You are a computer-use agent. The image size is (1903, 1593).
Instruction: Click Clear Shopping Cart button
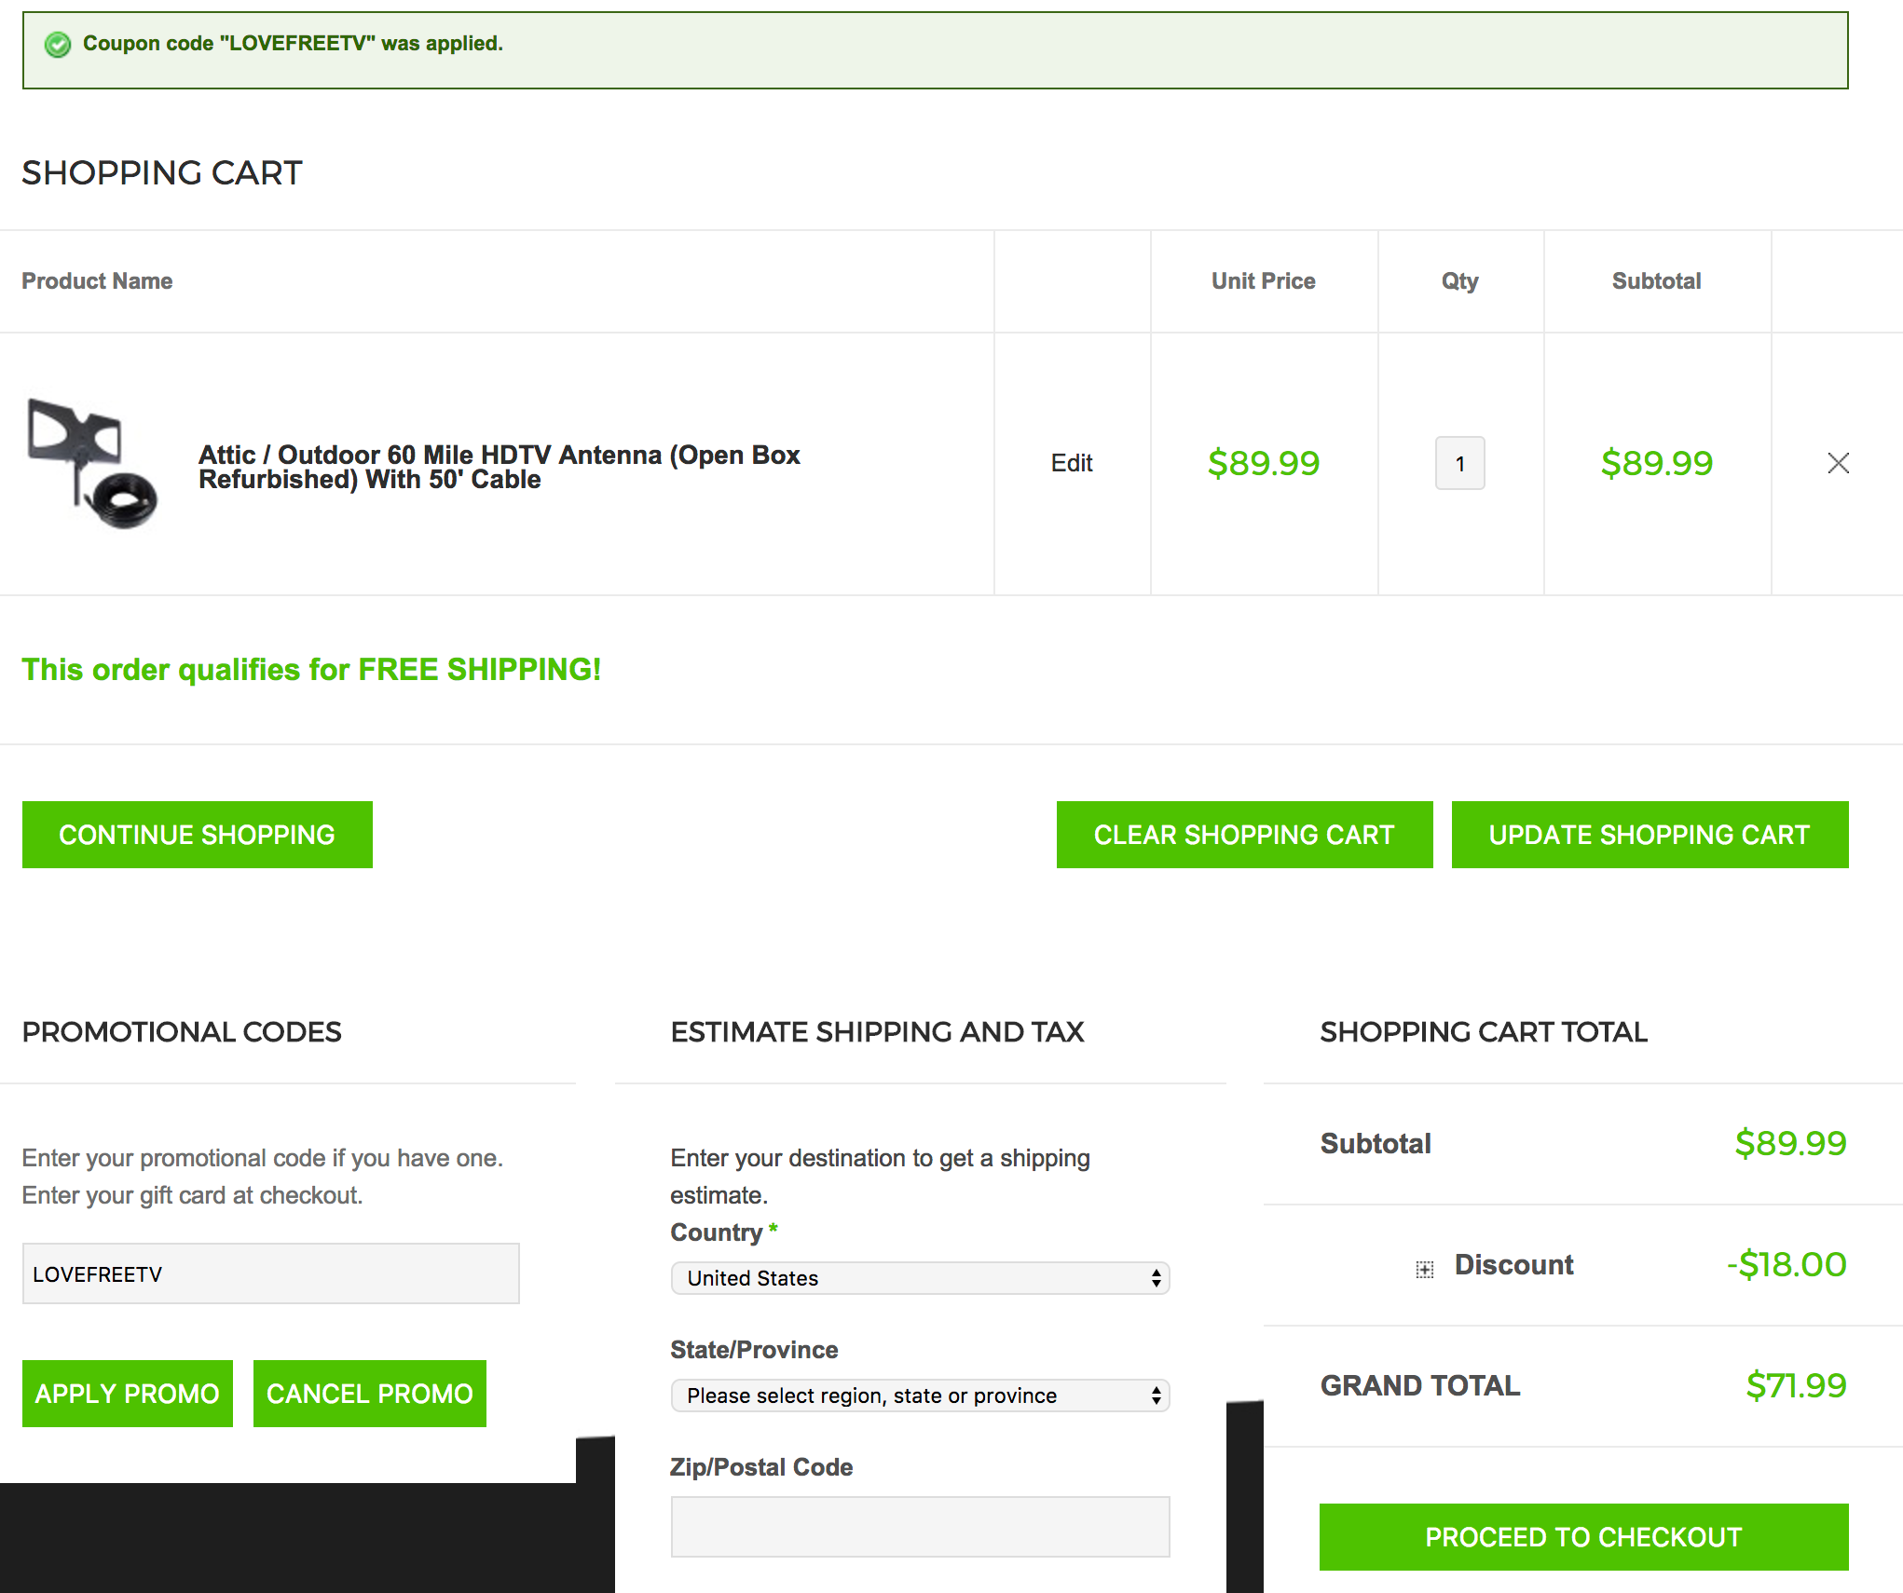(1244, 835)
